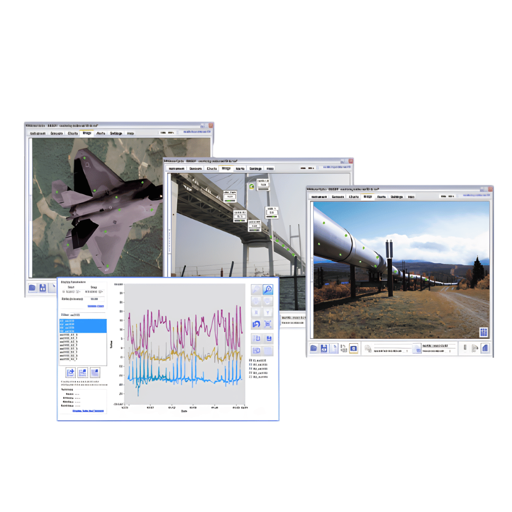Click the vertical slider handle left of bridge image

pos(169,241)
